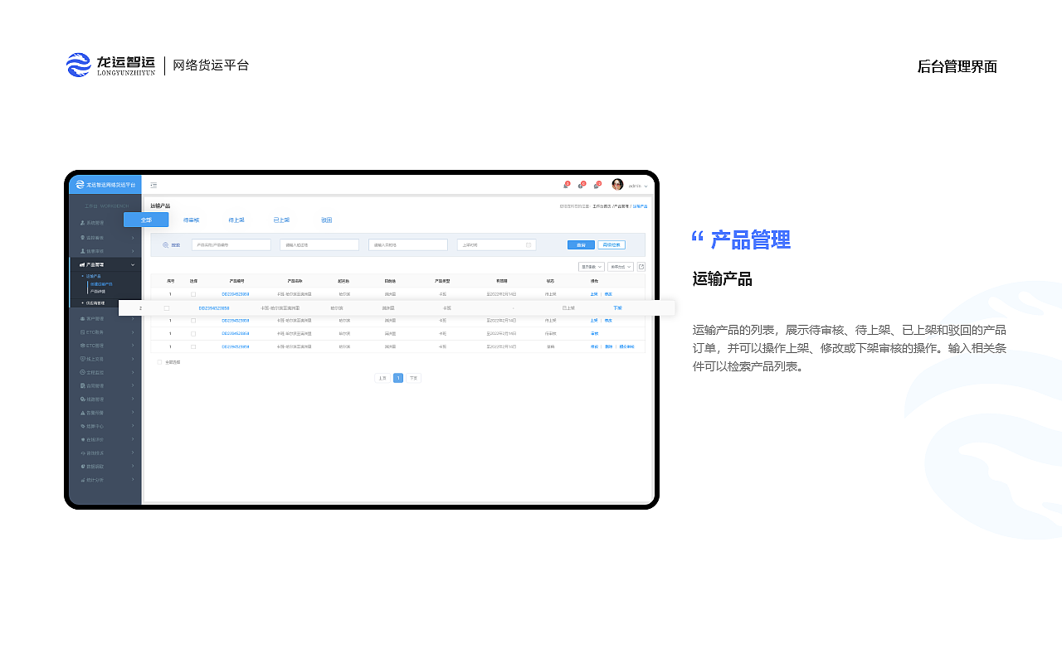This screenshot has height=663, width=1062.
Task: Tick the checkbox on the highlighted row
Action: pos(165,307)
